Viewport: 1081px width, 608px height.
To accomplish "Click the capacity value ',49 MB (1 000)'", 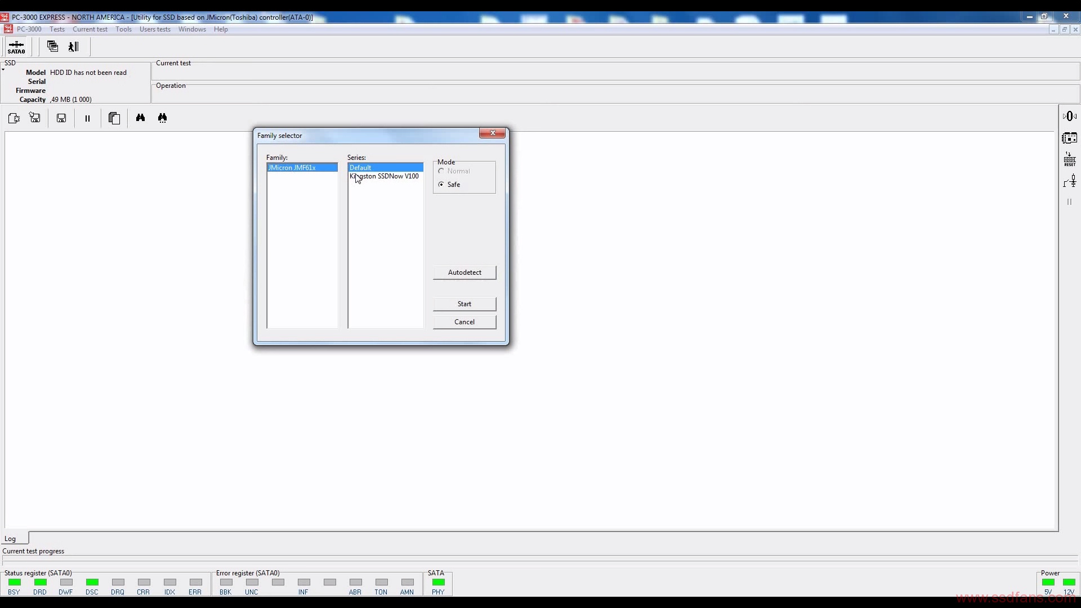I will (71, 100).
